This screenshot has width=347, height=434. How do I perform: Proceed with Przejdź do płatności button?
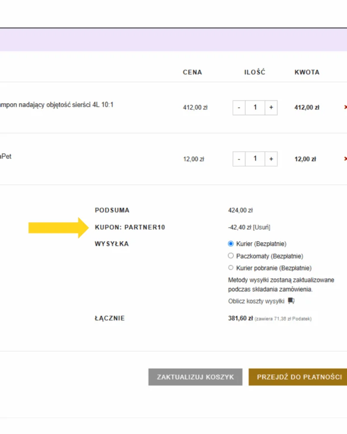pyautogui.click(x=298, y=377)
